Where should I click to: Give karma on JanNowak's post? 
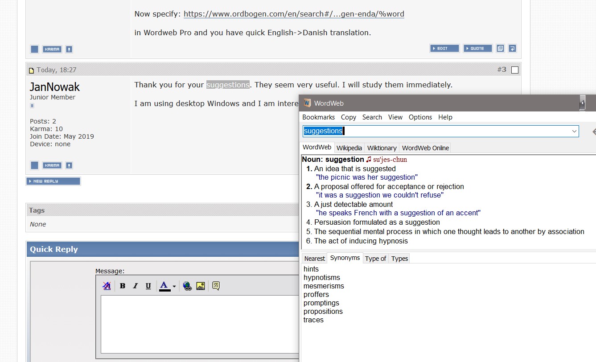52,165
